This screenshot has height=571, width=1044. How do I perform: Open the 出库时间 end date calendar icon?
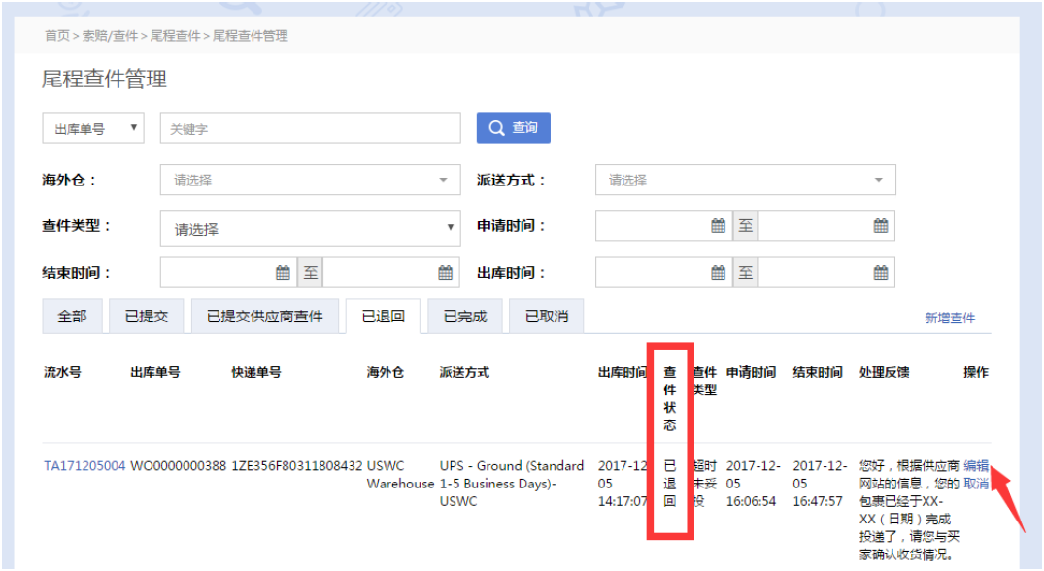click(x=880, y=272)
